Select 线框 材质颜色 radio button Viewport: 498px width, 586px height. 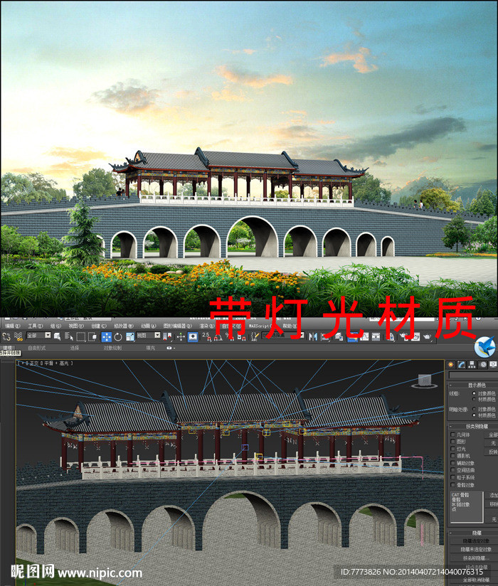(x=474, y=399)
